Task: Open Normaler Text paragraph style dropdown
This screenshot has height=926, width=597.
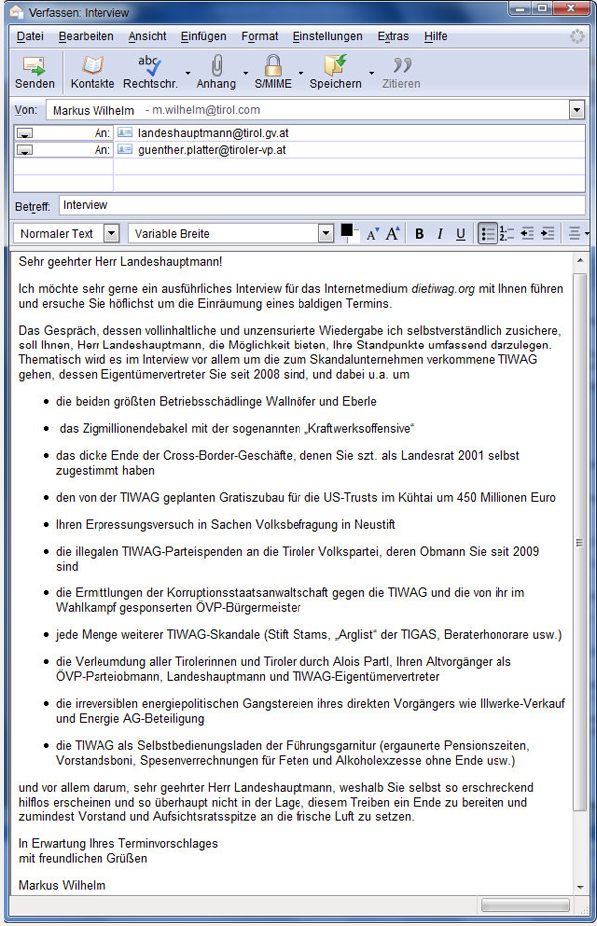Action: click(x=112, y=233)
